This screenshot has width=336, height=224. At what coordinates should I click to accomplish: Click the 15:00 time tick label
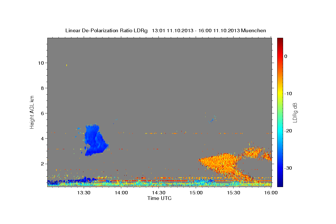196,193
